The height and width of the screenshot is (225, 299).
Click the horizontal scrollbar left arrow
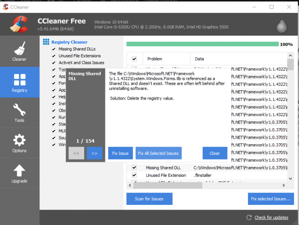coord(130,185)
